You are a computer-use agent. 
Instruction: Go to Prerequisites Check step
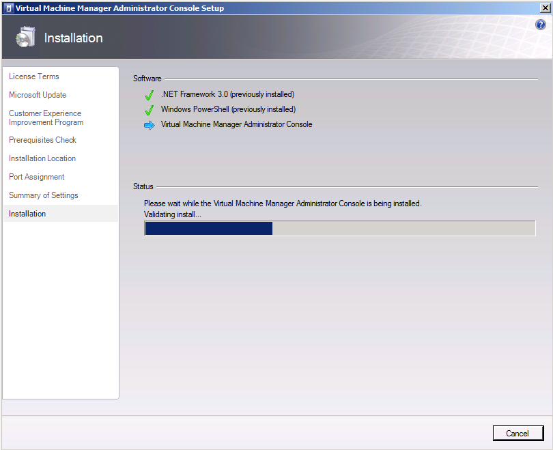[43, 140]
